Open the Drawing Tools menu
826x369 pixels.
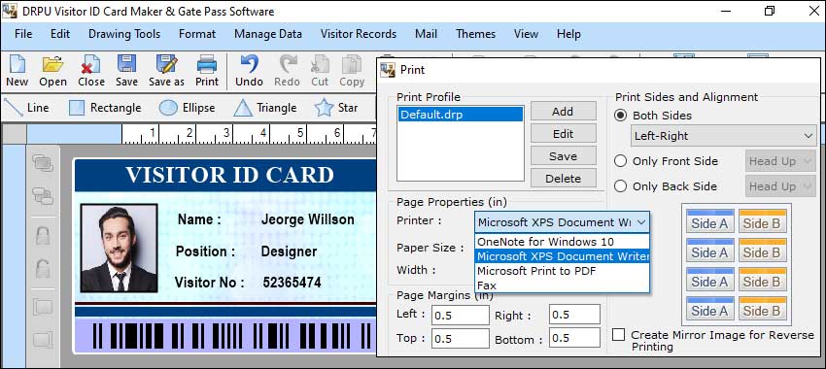tap(124, 34)
